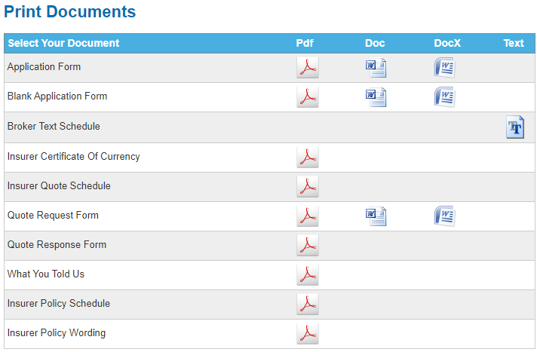This screenshot has height=352, width=537.
Task: Click the DocX column header
Action: coord(447,43)
